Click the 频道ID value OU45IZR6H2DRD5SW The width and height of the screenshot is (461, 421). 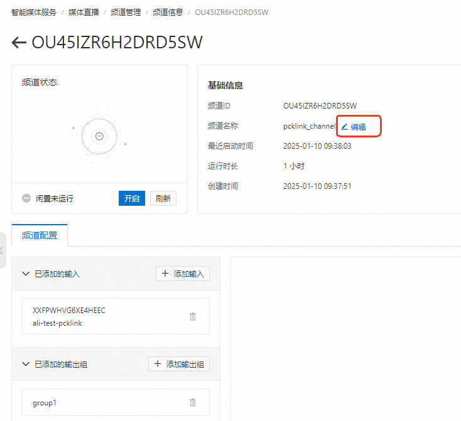[x=320, y=106]
